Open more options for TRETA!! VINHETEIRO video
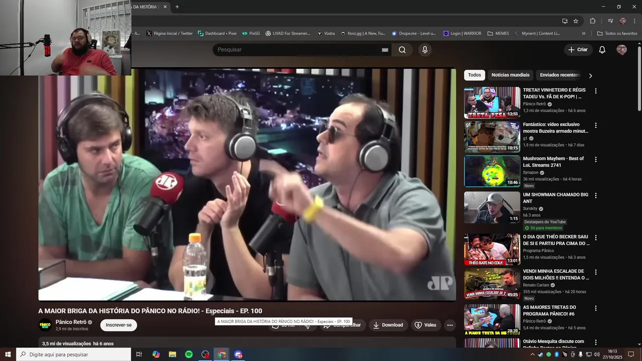This screenshot has width=642, height=361. click(x=596, y=91)
